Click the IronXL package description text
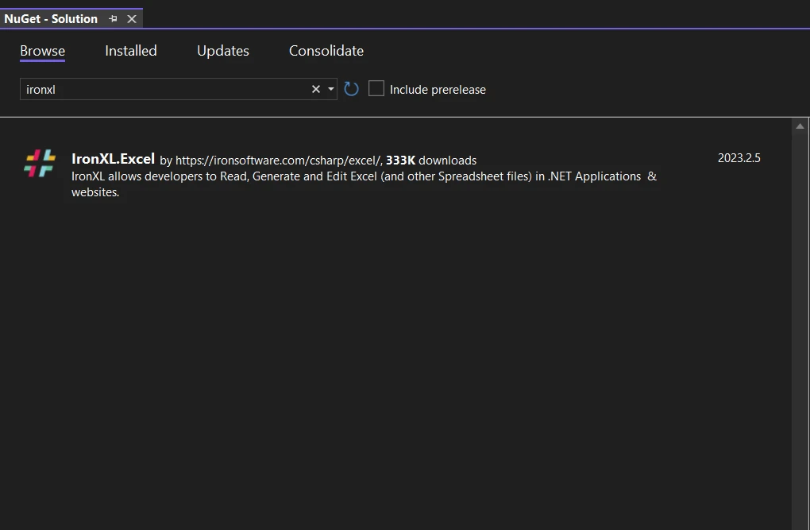810x530 pixels. pos(356,176)
